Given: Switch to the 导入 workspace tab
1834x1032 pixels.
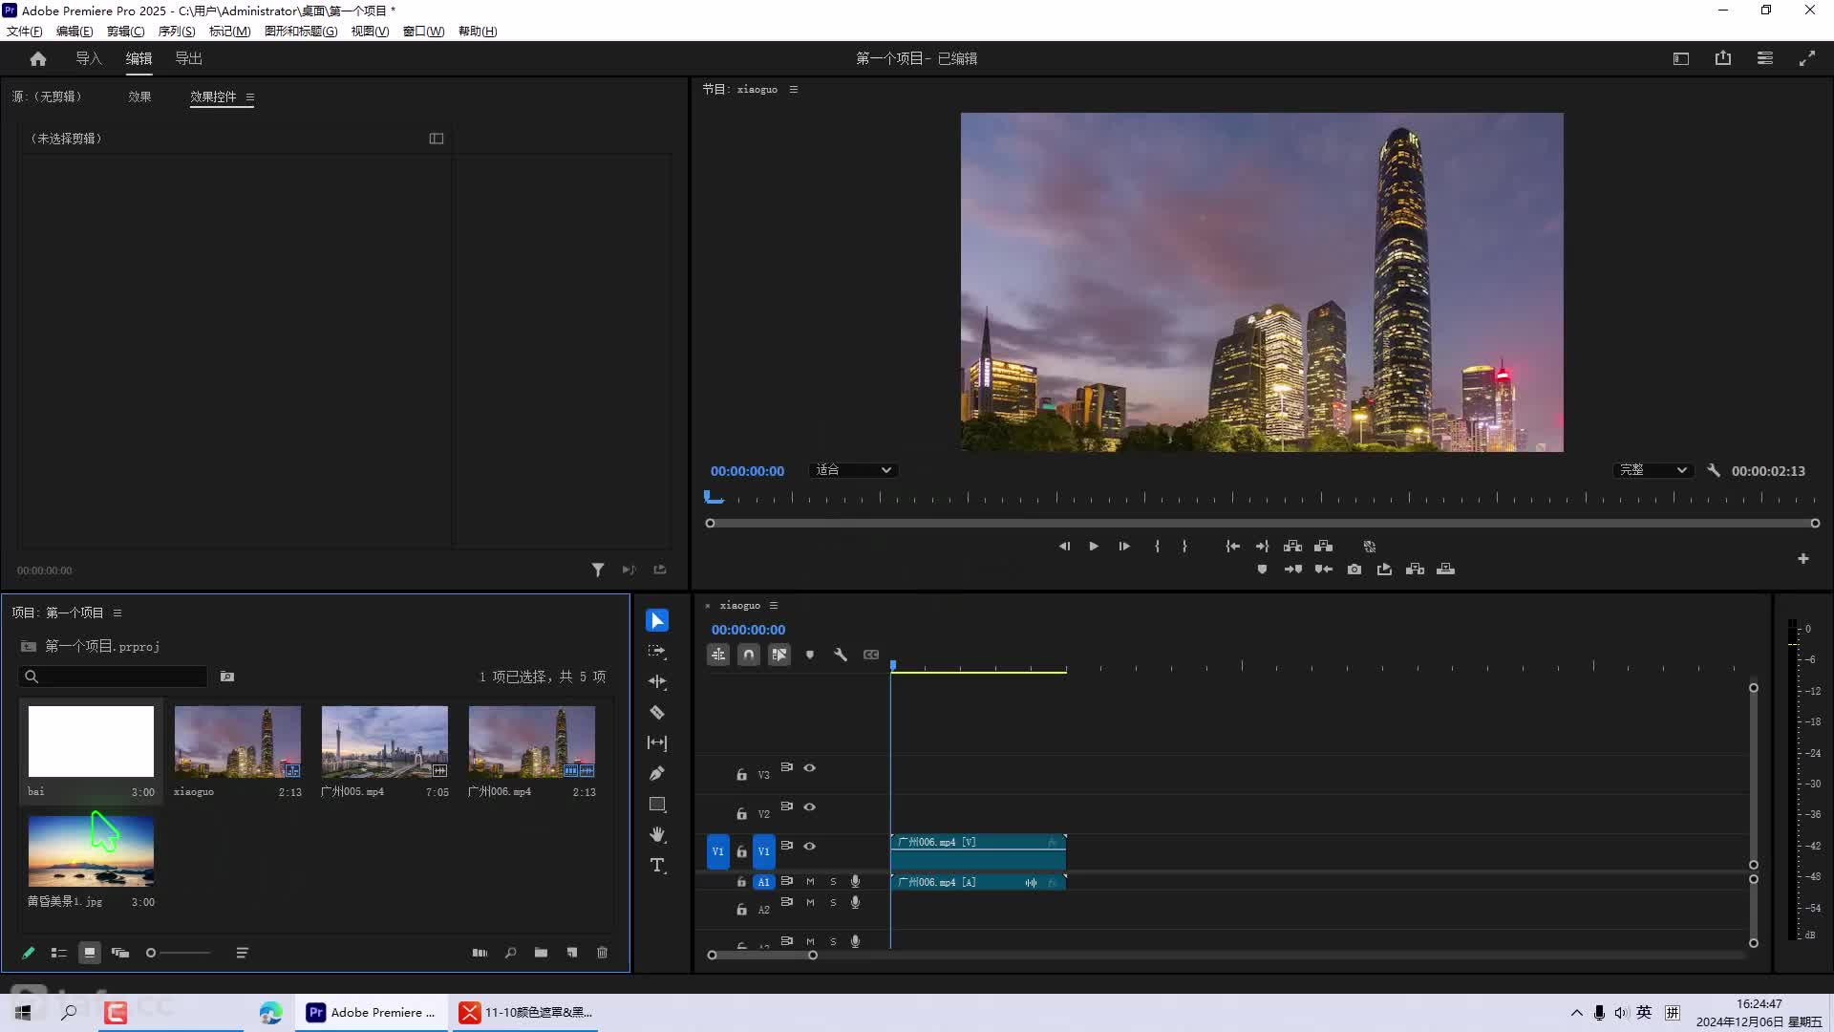Looking at the screenshot, I should coord(89,58).
